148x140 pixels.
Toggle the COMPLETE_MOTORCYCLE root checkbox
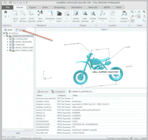(x=7, y=36)
